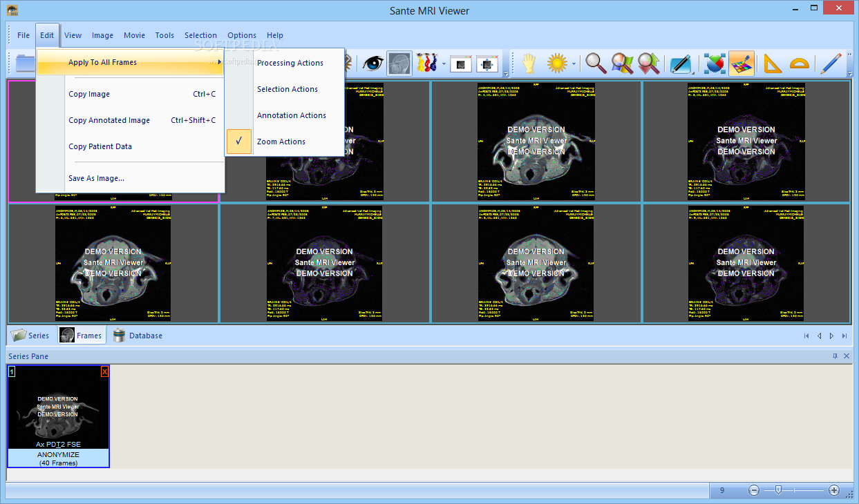Viewport: 859px width, 504px height.
Task: Choose Copy Image from Edit menu
Action: coord(131,94)
